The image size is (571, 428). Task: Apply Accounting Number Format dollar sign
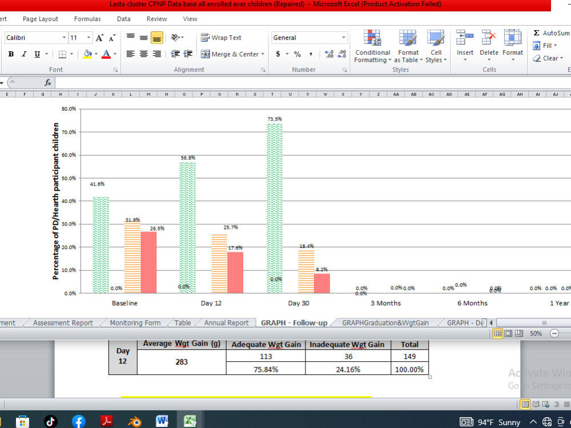[278, 54]
